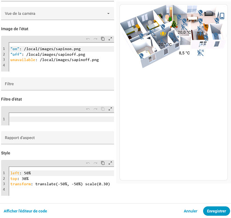The height and width of the screenshot is (218, 231).
Task: Click into the Filtre d'état code line
Action: [62, 119]
